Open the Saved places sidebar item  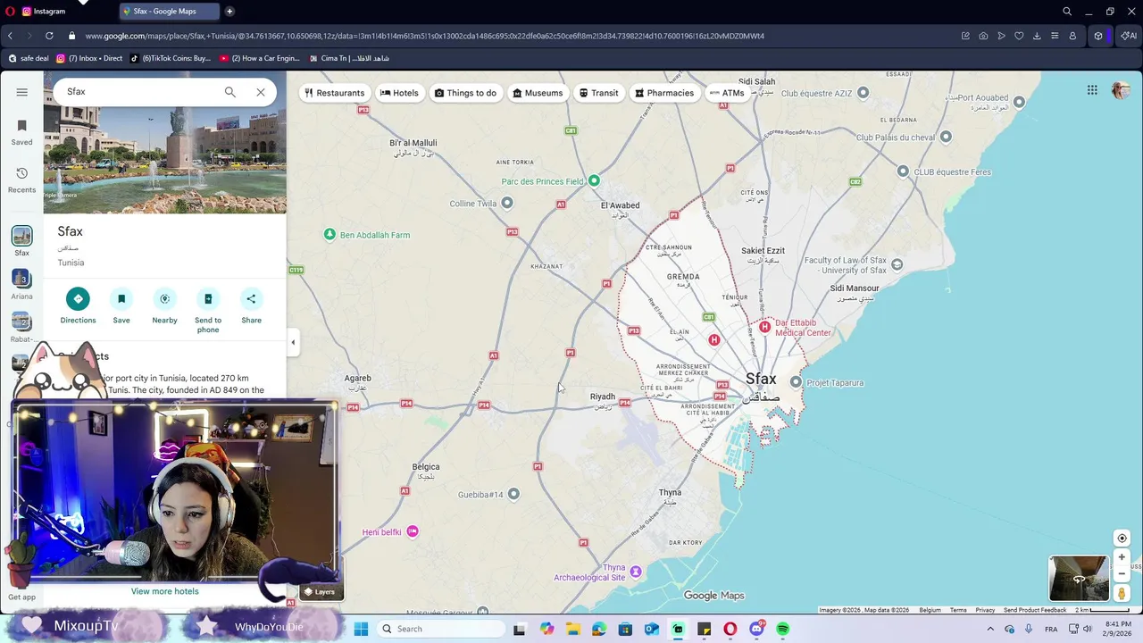22,132
